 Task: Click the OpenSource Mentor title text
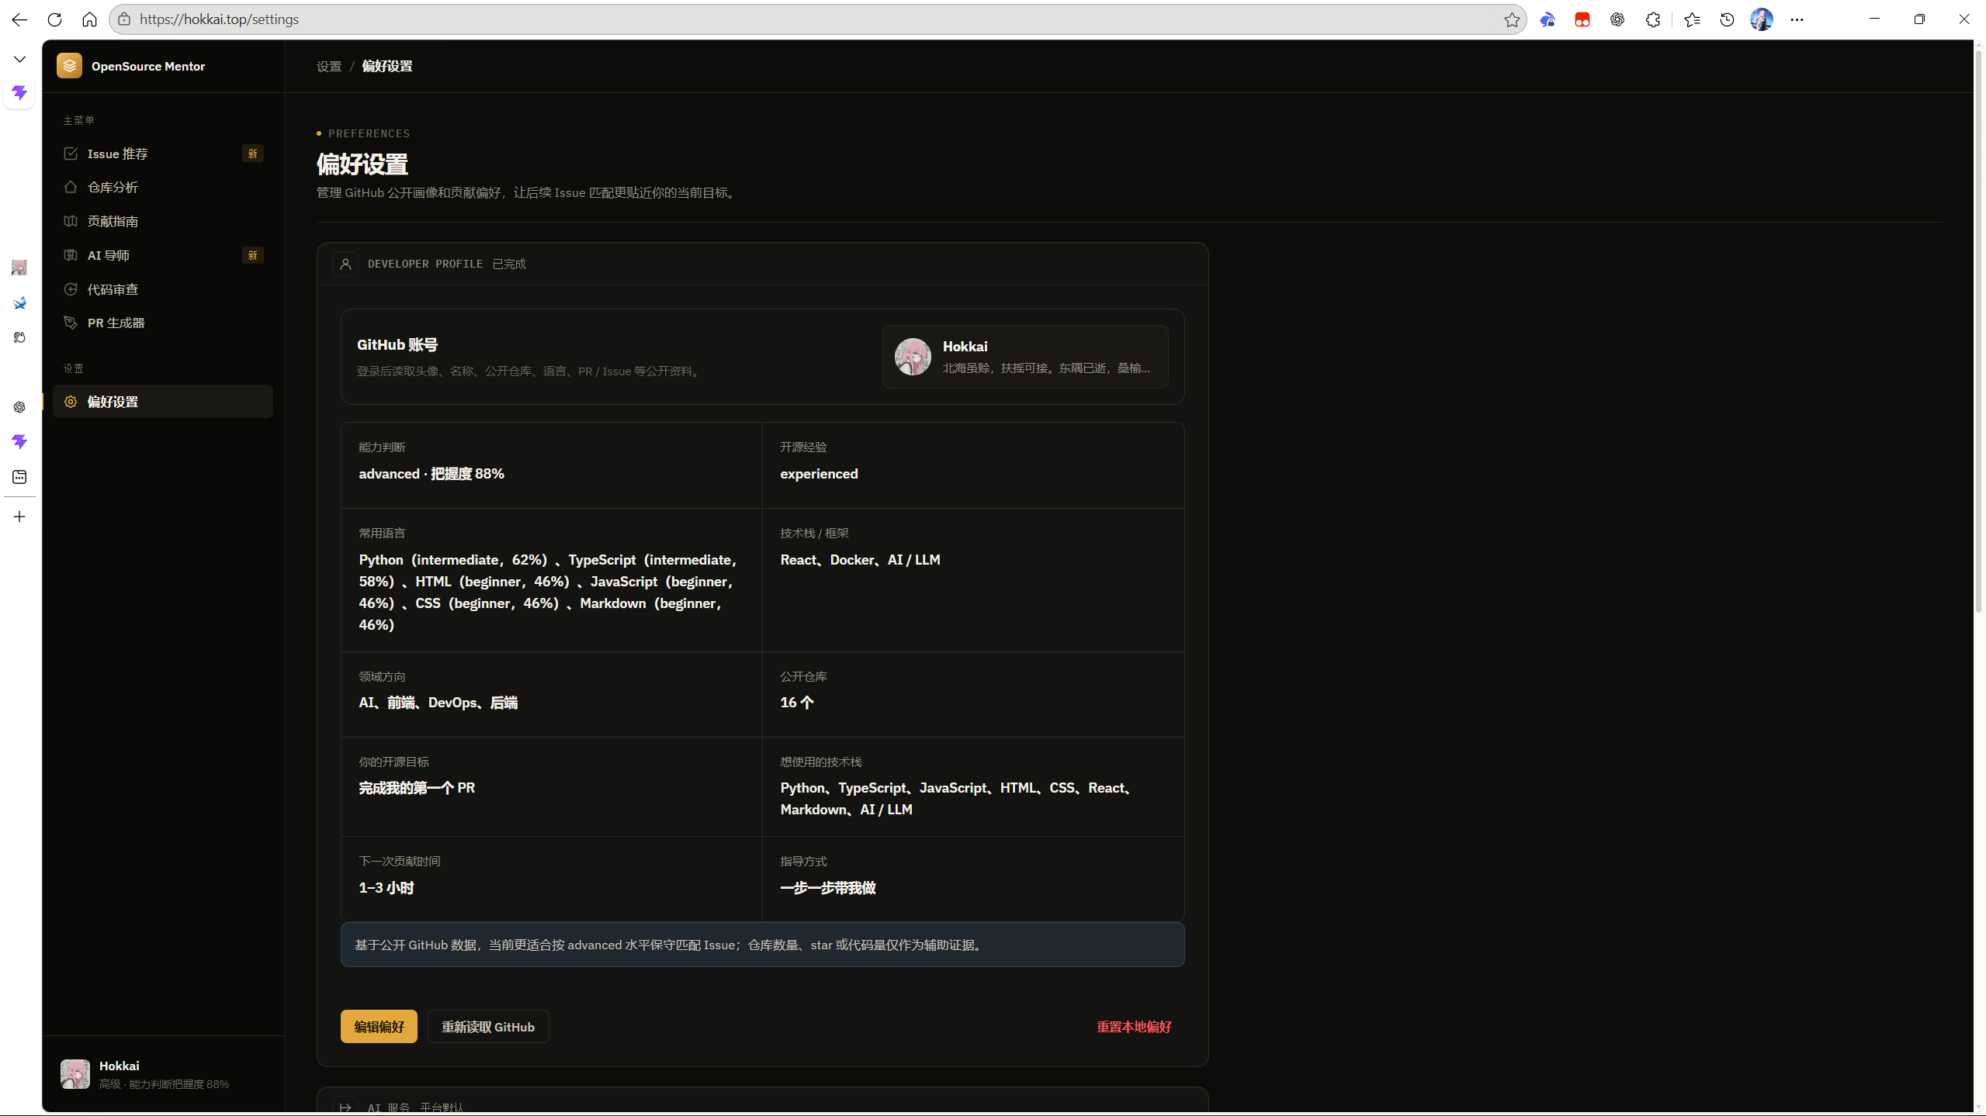tap(148, 67)
